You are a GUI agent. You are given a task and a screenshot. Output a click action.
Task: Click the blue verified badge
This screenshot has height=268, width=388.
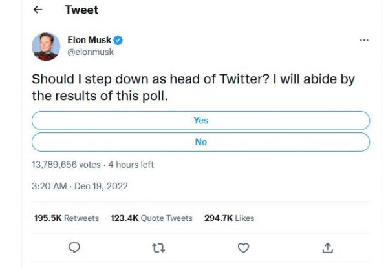(118, 40)
